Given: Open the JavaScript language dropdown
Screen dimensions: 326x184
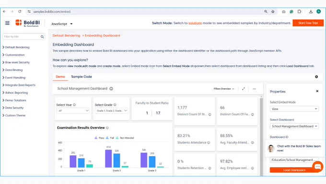Looking at the screenshot, I should pyautogui.click(x=62, y=24).
